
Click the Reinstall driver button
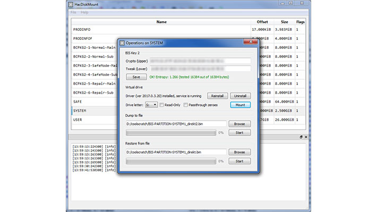217,96
